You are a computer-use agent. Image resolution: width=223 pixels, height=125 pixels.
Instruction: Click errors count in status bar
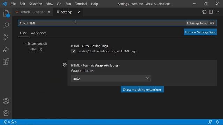point(7,122)
